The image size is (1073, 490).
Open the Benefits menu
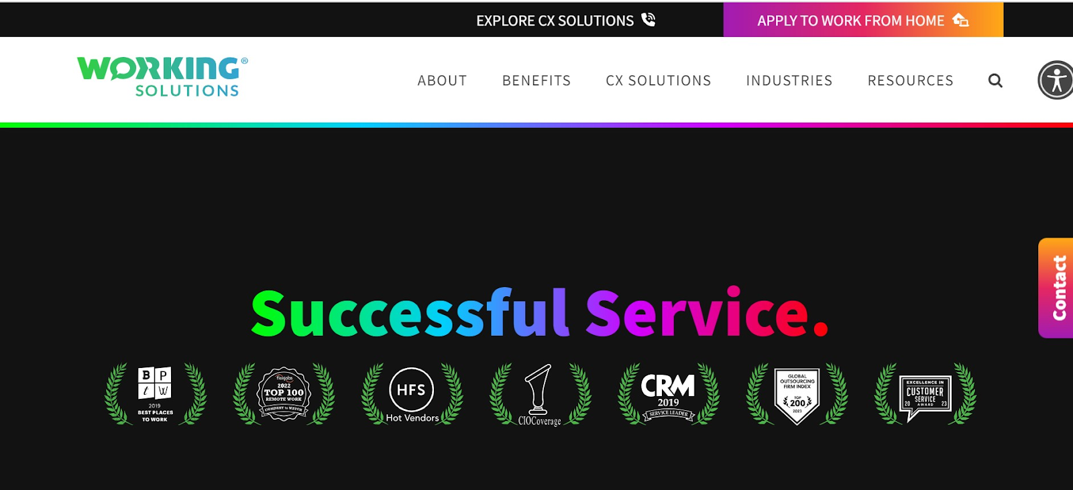tap(536, 80)
